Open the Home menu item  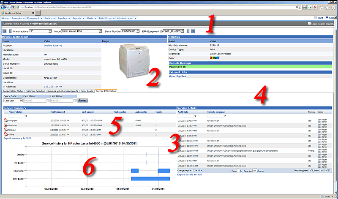point(5,18)
